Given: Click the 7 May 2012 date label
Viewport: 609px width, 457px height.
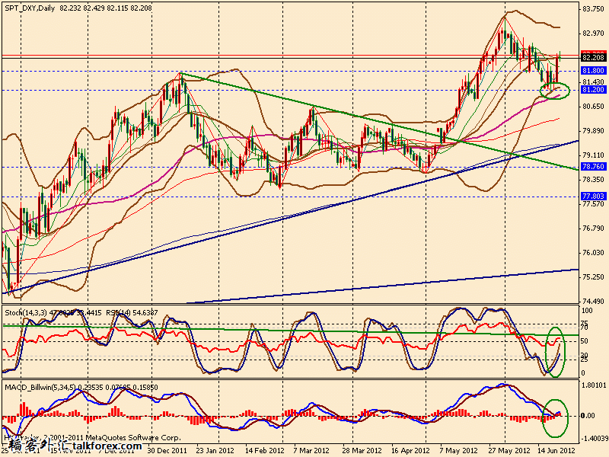Looking at the screenshot, I should tap(459, 451).
